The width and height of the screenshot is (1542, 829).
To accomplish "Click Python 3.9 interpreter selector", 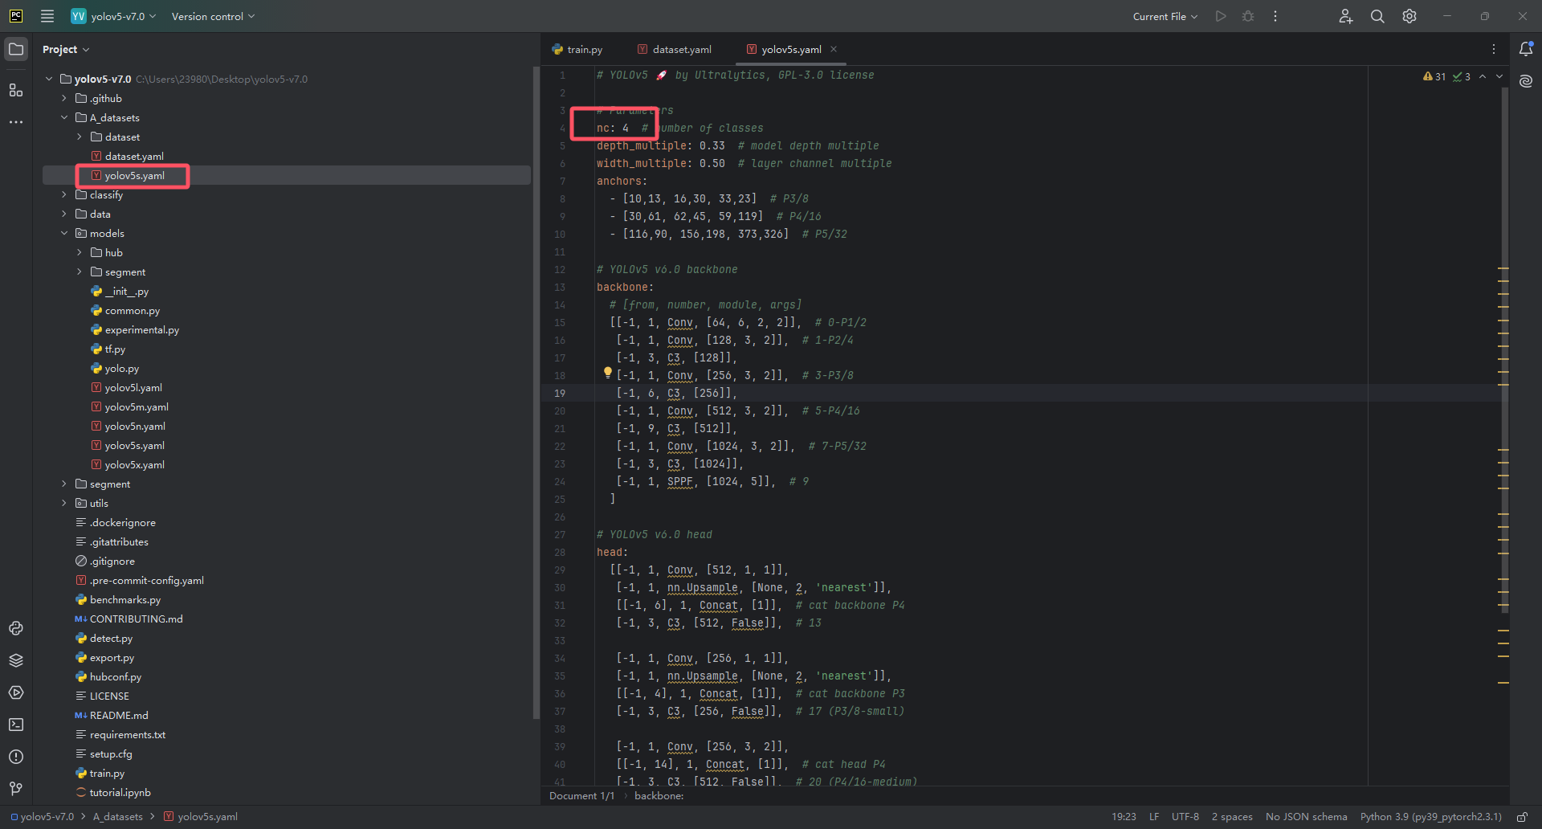I will (1430, 817).
